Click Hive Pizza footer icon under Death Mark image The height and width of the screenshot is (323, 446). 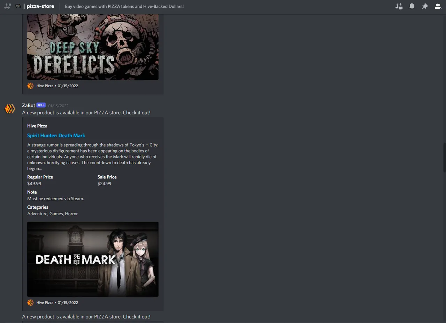[31, 302]
